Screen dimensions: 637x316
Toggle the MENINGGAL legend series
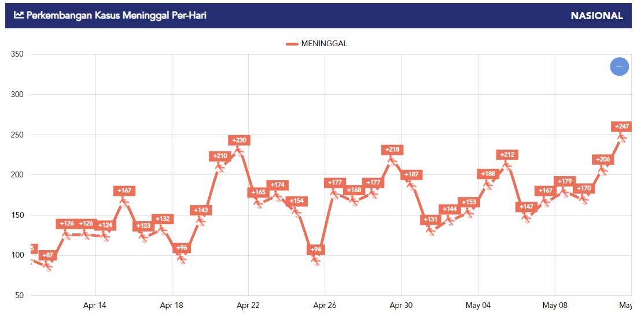coord(316,44)
